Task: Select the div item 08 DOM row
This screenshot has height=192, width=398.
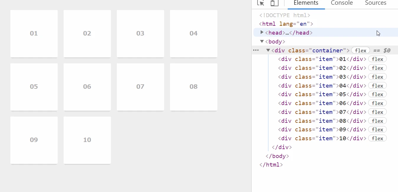Action: (x=322, y=121)
